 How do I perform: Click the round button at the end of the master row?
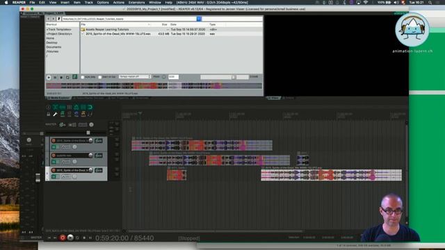tap(91, 125)
